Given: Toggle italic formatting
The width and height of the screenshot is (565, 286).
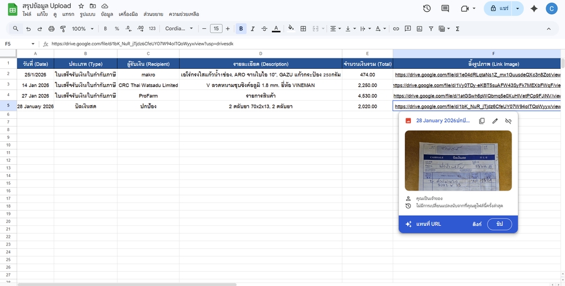Looking at the screenshot, I should pos(252,29).
